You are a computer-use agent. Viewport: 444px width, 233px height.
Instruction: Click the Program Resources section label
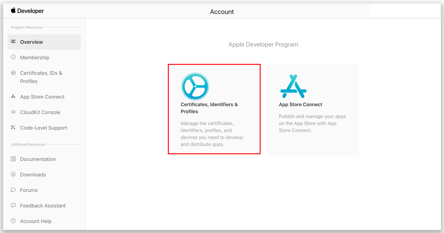(x=27, y=27)
